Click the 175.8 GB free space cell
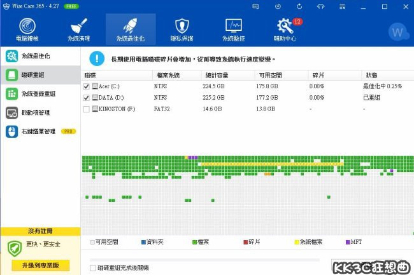 (267, 86)
